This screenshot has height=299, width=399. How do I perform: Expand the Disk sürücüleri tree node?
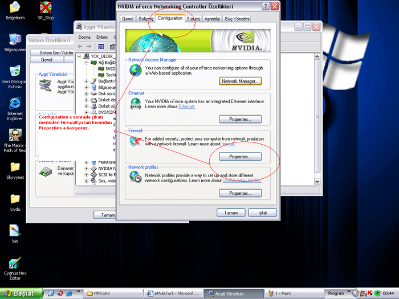click(87, 93)
